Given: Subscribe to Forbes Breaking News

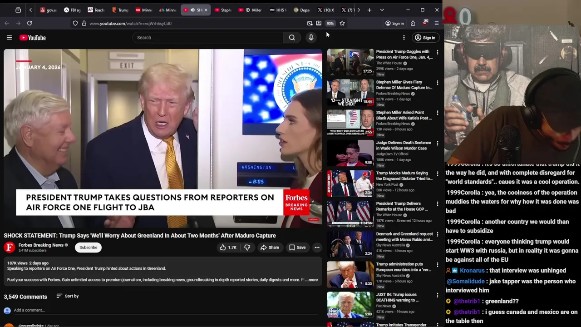Looking at the screenshot, I should coord(88,248).
